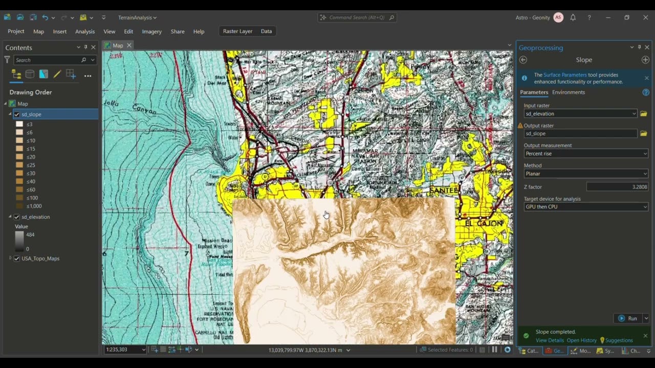Click the Redo arrow icon
The height and width of the screenshot is (368, 655).
[x=65, y=17]
